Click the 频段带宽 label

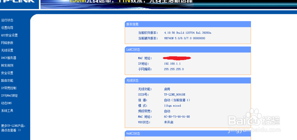(145, 111)
